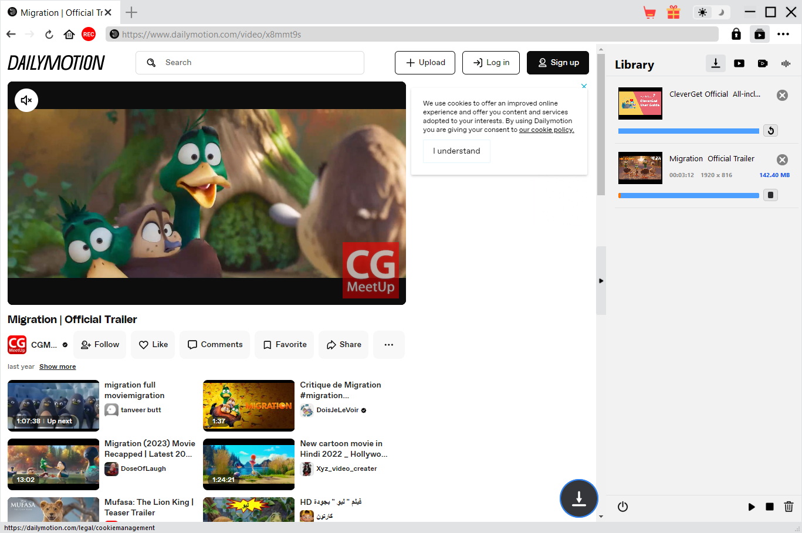Image resolution: width=802 pixels, height=533 pixels.
Task: Remove Migration Official Trailer download item
Action: 783,160
